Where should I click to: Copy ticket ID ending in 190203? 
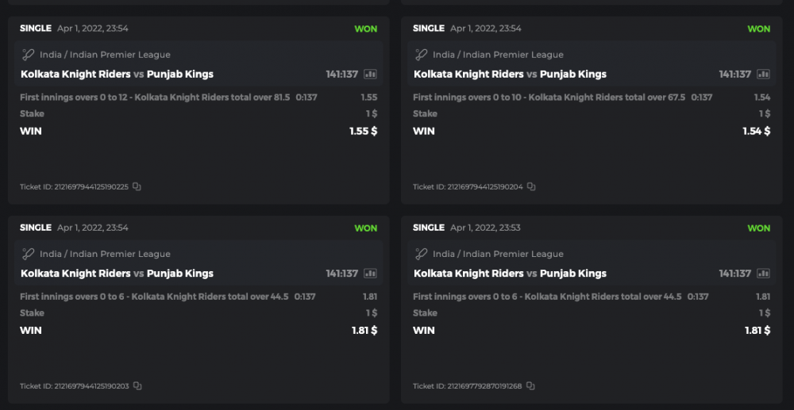coord(137,386)
